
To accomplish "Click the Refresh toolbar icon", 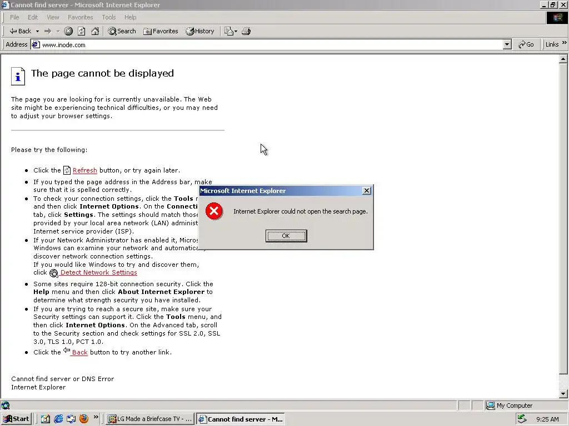I will (82, 31).
